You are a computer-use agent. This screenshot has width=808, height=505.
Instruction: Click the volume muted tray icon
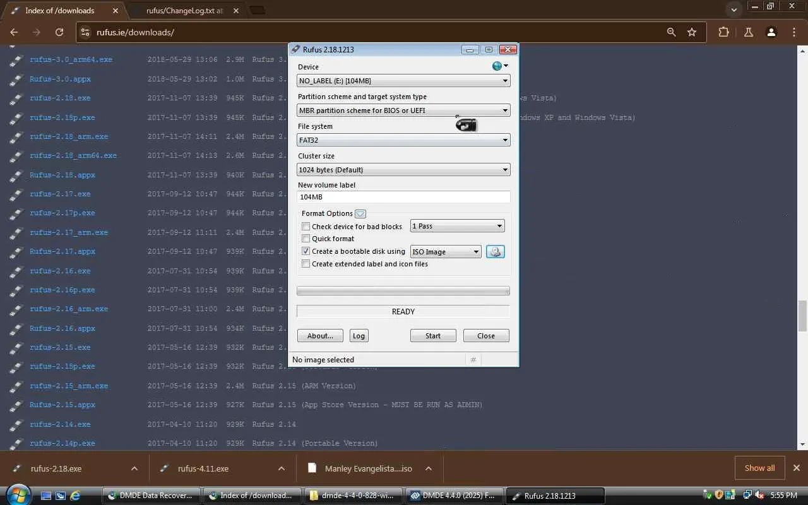tap(759, 496)
